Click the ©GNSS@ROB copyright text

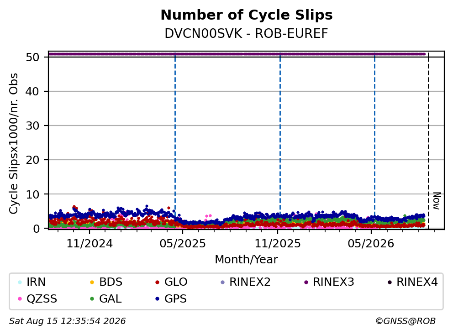pos(406,321)
